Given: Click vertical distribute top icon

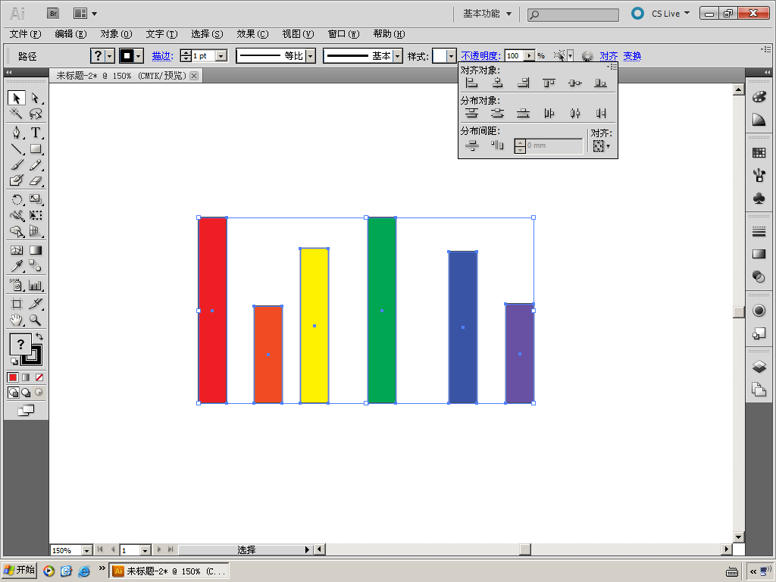Looking at the screenshot, I should click(472, 114).
